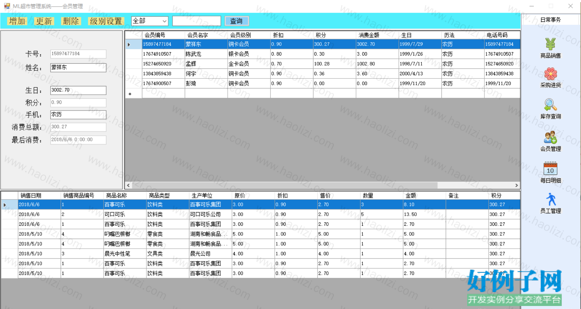Image resolution: width=581 pixels, height=309 pixels.
Task: Select member row 孟辉
Action: tap(323, 64)
